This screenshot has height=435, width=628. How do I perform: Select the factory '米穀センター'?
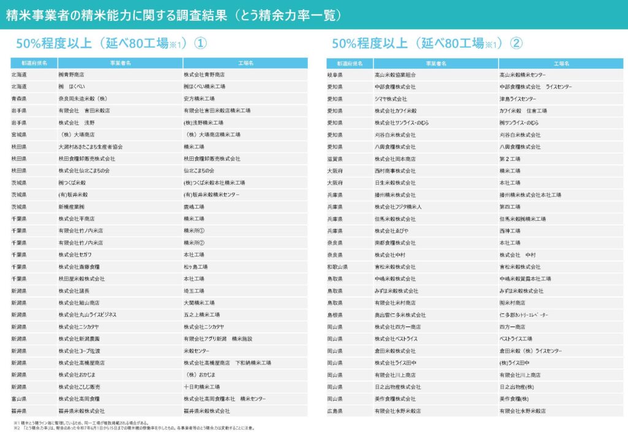[x=196, y=351]
